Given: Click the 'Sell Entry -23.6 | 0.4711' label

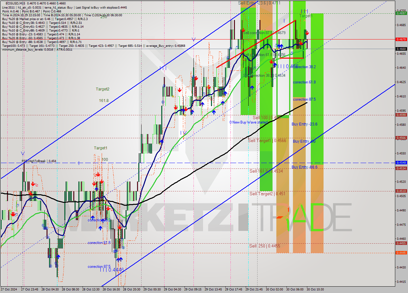Looking at the screenshot, I should tap(259, 3).
